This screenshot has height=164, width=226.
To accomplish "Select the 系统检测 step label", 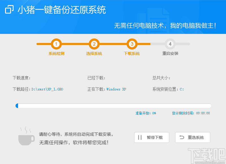I will coord(56,53).
